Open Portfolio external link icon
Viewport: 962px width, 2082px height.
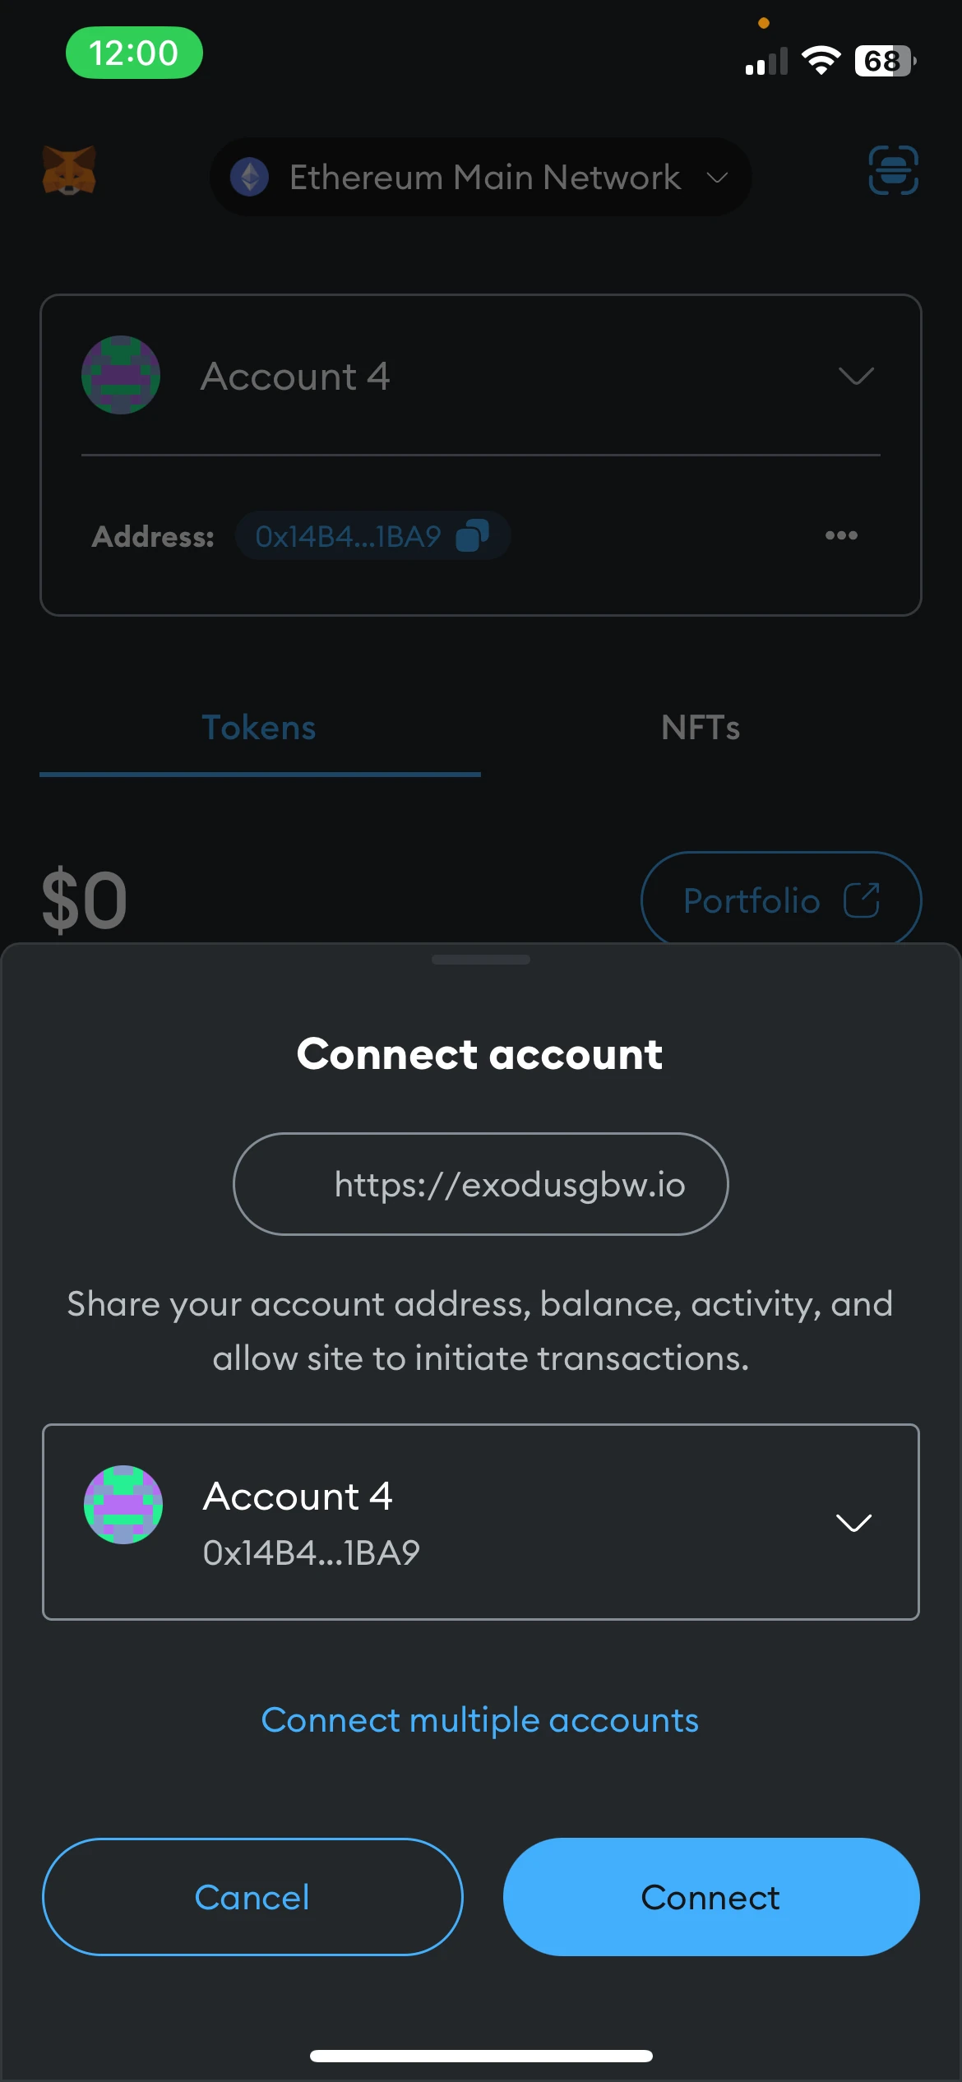[x=862, y=900]
